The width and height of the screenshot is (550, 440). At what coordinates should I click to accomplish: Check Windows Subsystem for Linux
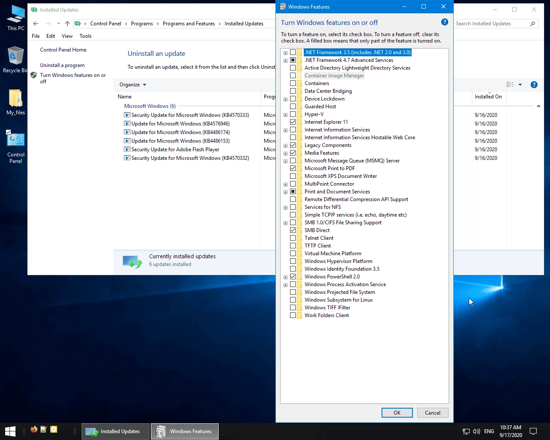pyautogui.click(x=293, y=300)
